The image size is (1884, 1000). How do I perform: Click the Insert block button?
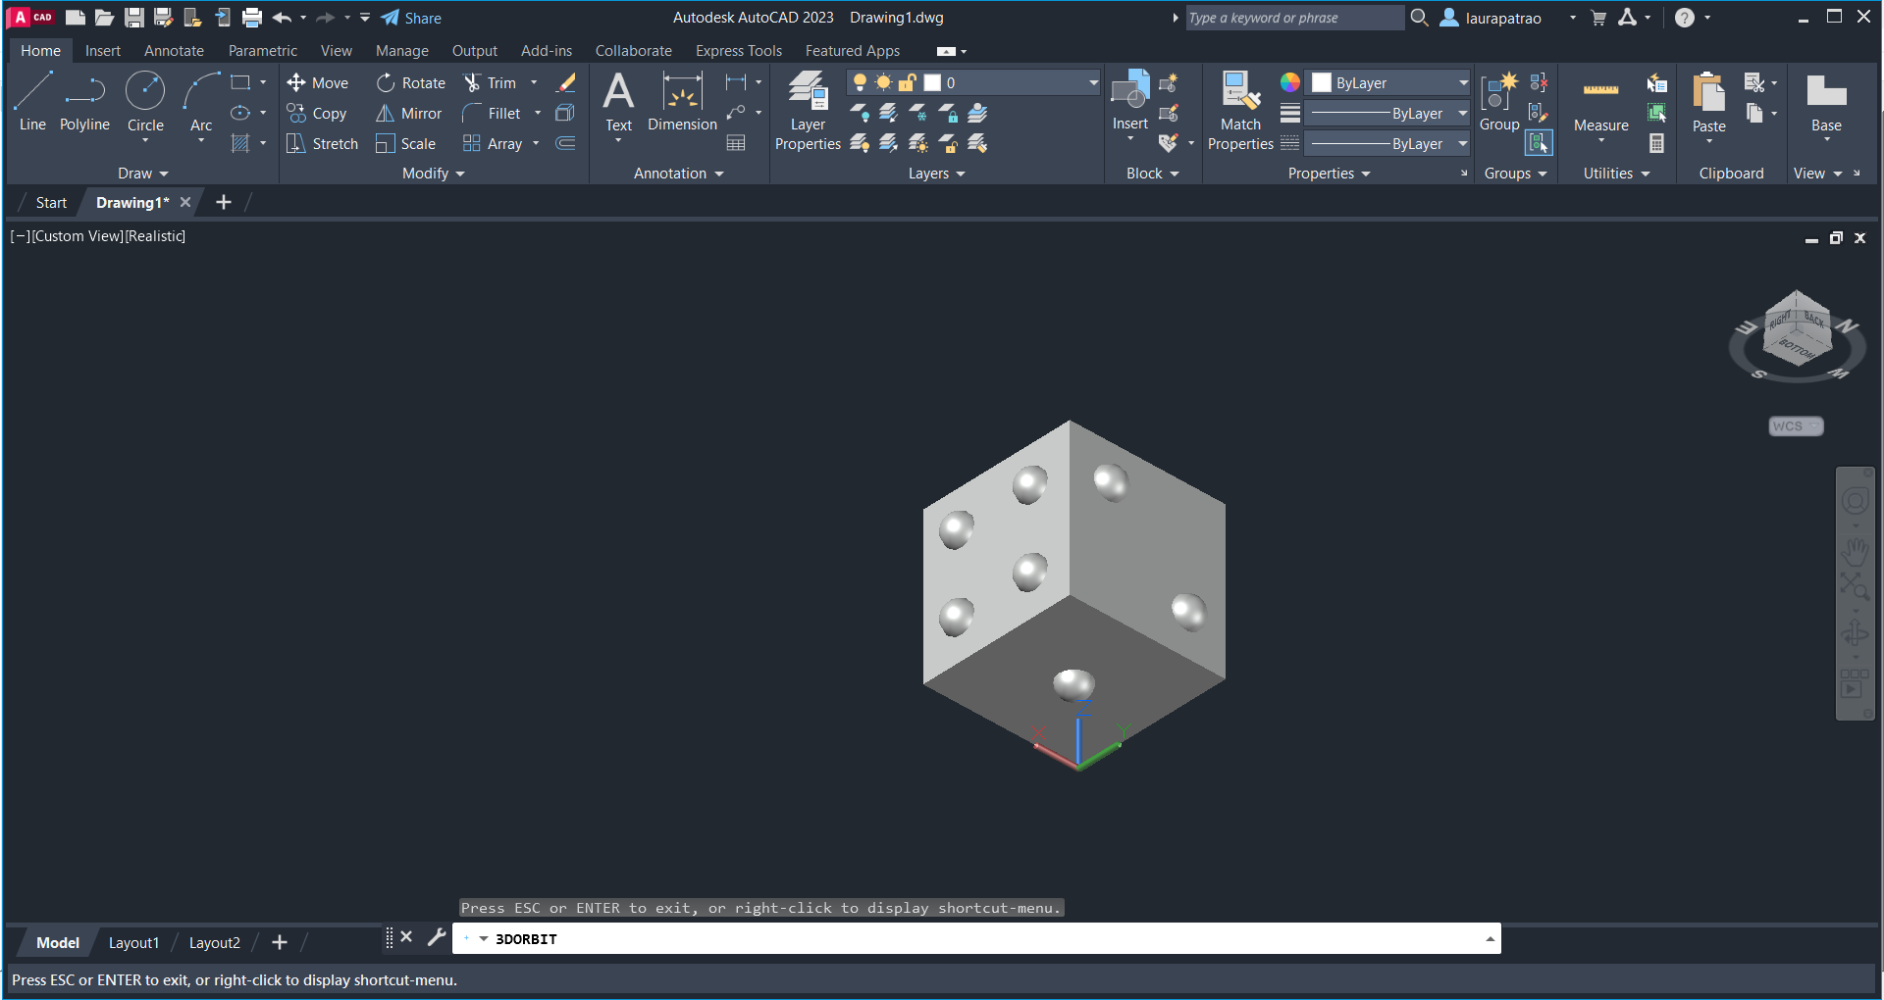[x=1129, y=102]
